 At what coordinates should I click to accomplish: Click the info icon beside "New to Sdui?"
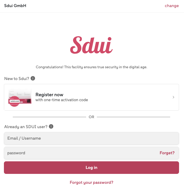33,78
